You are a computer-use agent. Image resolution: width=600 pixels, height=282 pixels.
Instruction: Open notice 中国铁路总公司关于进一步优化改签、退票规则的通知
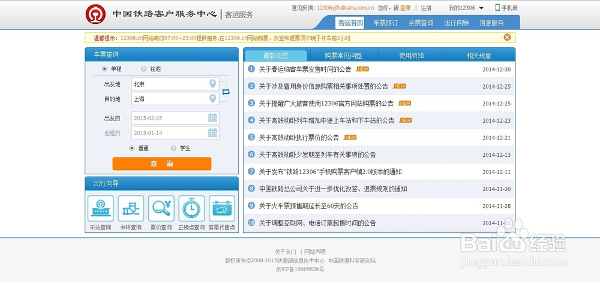pyautogui.click(x=333, y=189)
